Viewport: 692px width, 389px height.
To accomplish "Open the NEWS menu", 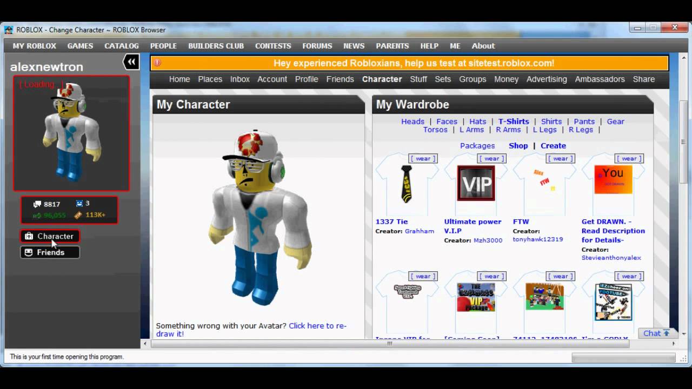I will click(354, 46).
